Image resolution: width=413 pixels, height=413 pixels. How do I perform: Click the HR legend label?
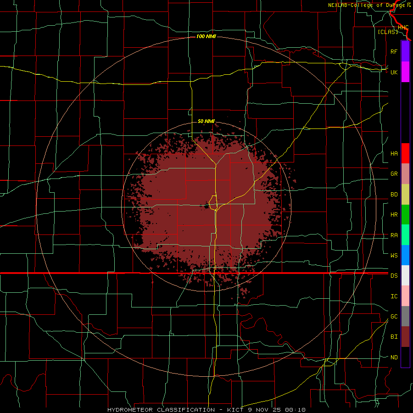(x=394, y=215)
